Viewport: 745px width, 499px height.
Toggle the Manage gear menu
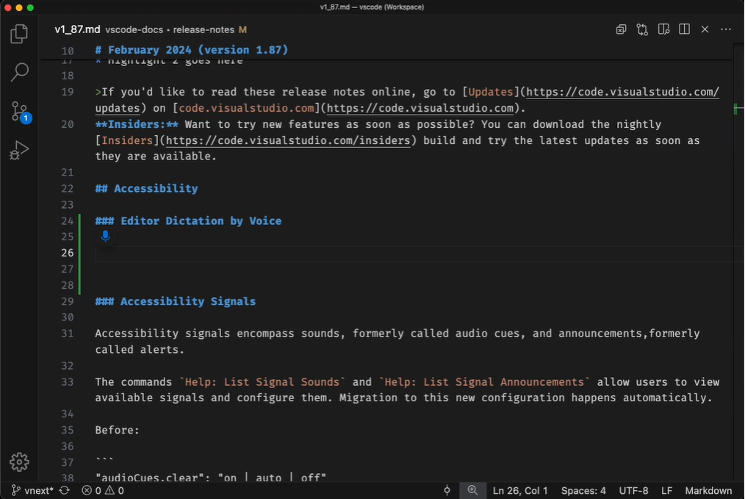[19, 462]
